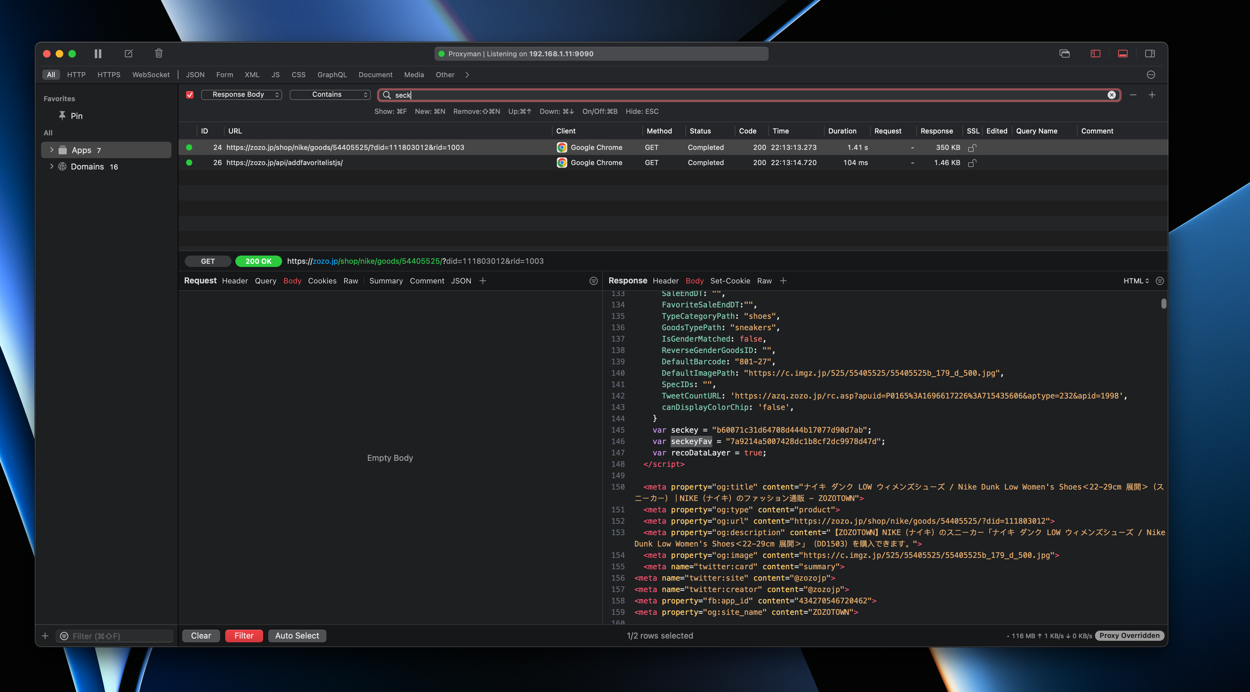1250x692 pixels.
Task: Add a new filter row with the plus icon
Action: 1152,95
